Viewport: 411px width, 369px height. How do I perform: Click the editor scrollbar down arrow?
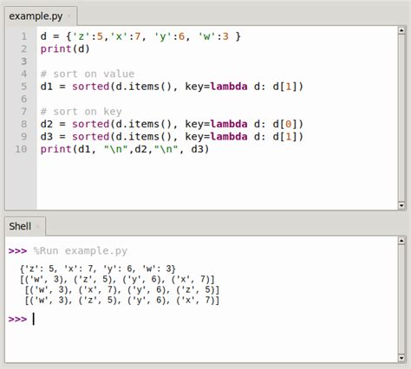pyautogui.click(x=401, y=205)
